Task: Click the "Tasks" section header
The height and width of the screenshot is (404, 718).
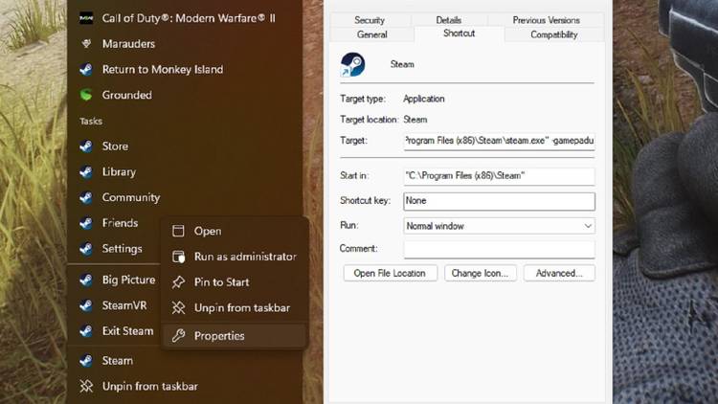Action: tap(91, 122)
